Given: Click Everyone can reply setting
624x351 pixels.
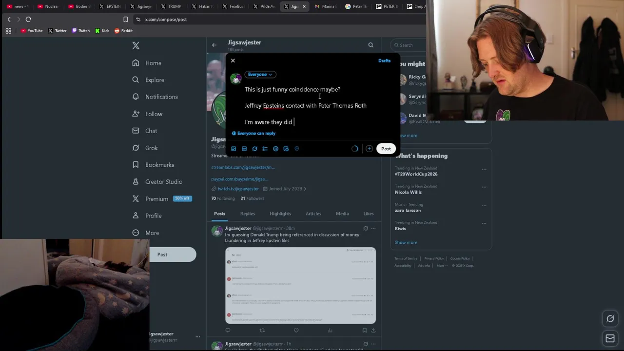Looking at the screenshot, I should point(253,133).
